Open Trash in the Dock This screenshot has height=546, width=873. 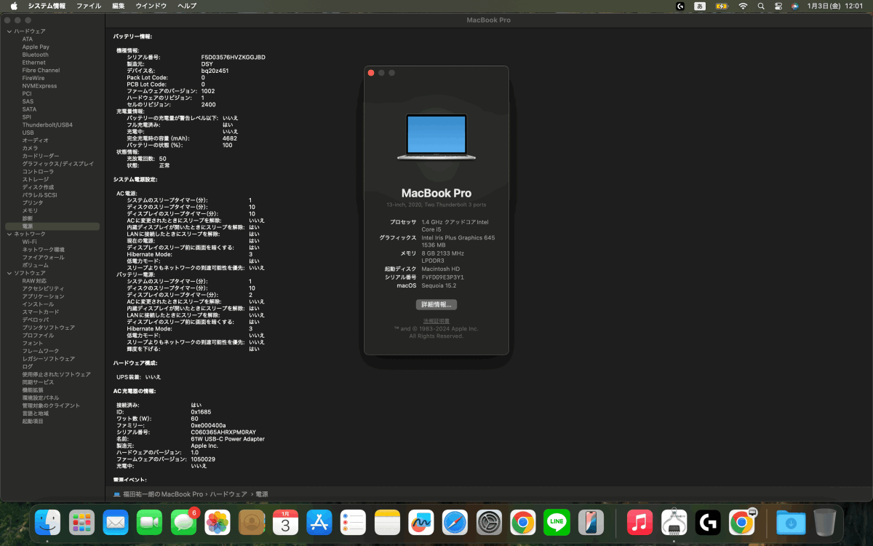pyautogui.click(x=824, y=522)
